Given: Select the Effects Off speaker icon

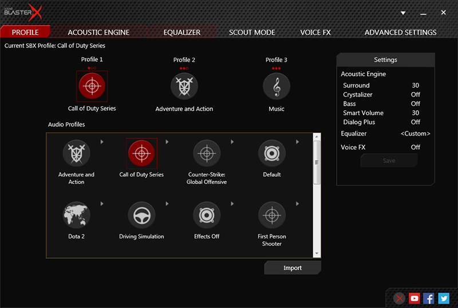Looking at the screenshot, I should (207, 215).
